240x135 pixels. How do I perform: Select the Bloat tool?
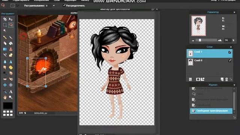point(5,85)
